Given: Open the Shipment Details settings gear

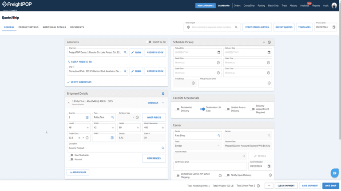Looking at the screenshot, I should coord(163,94).
